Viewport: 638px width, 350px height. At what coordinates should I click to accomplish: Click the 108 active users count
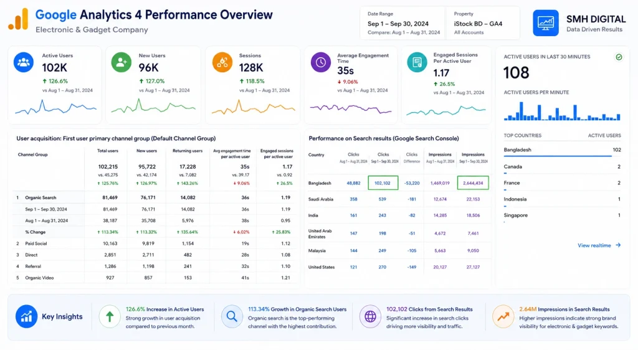(x=517, y=73)
